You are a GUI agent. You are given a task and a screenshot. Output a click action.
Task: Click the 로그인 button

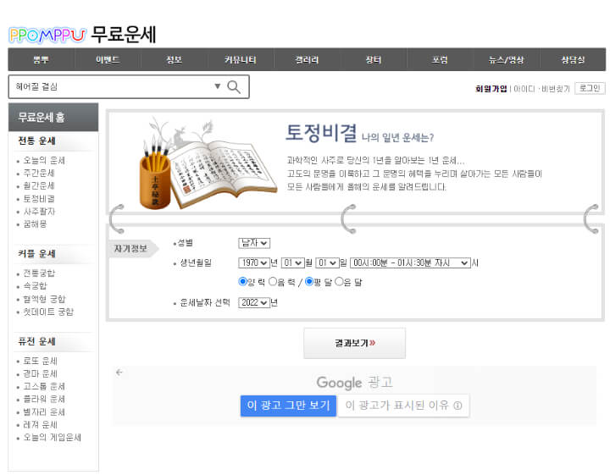click(590, 88)
